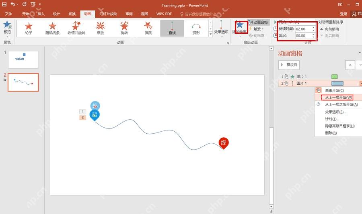Open 效果选项(E) from context menu
The height and width of the screenshot is (214, 362).
(335, 112)
